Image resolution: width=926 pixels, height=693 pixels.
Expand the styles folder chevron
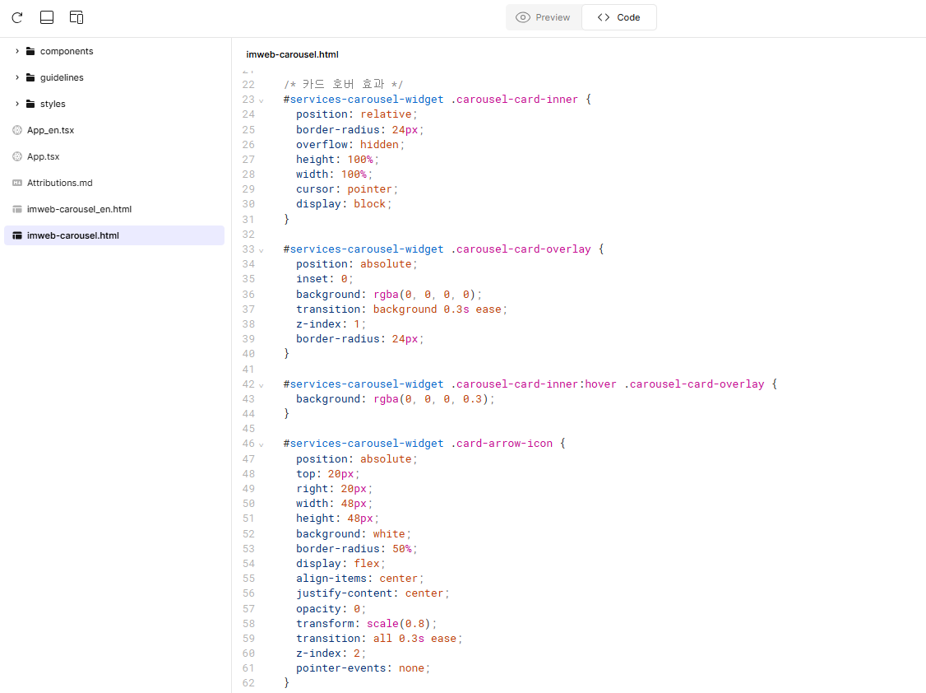point(17,104)
